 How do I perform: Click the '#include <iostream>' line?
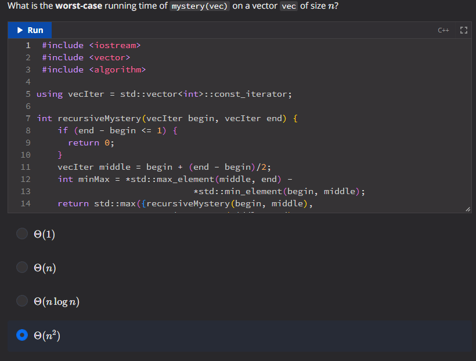(x=91, y=45)
